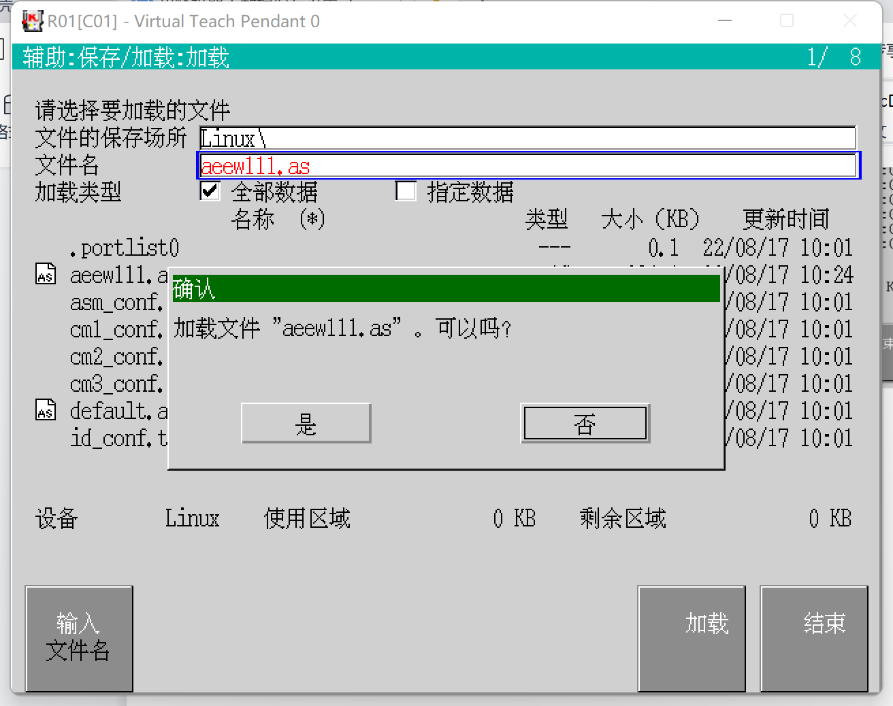
Task: Click the 使用区域 label
Action: [x=307, y=518]
